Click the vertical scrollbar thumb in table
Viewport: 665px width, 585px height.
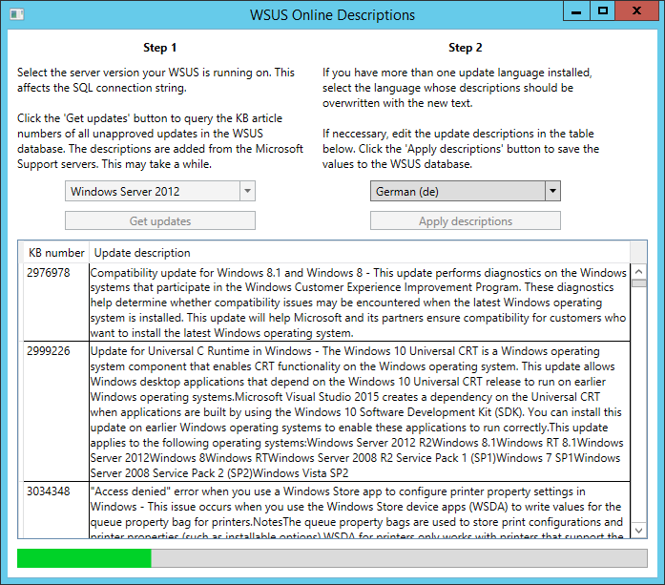point(638,283)
